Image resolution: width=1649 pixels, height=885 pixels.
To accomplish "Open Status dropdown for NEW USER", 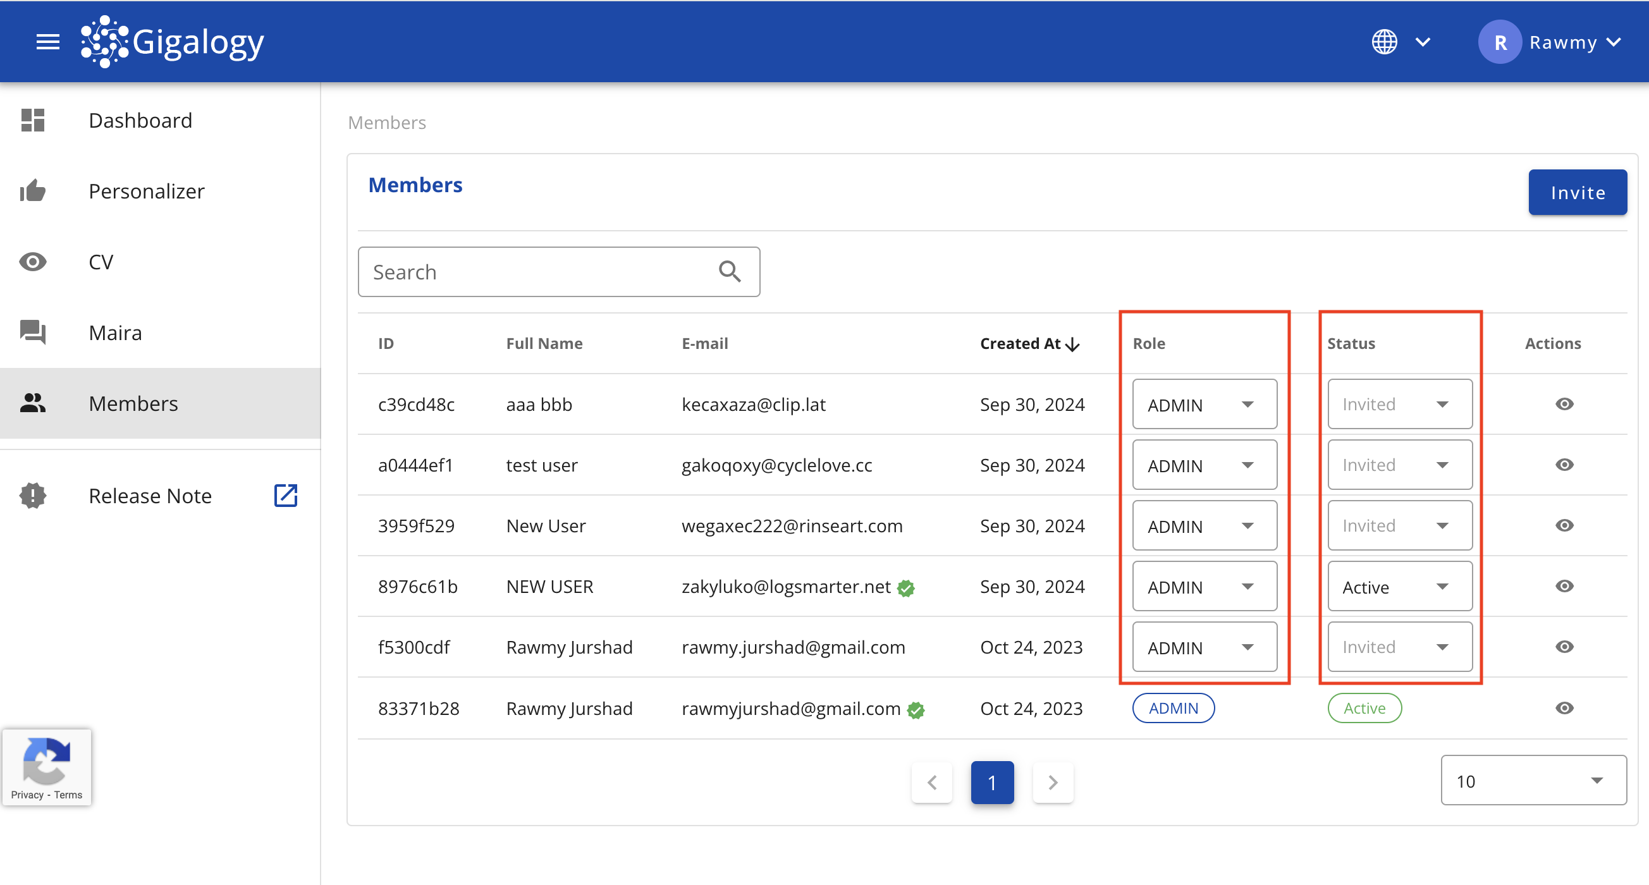I will coord(1399,586).
